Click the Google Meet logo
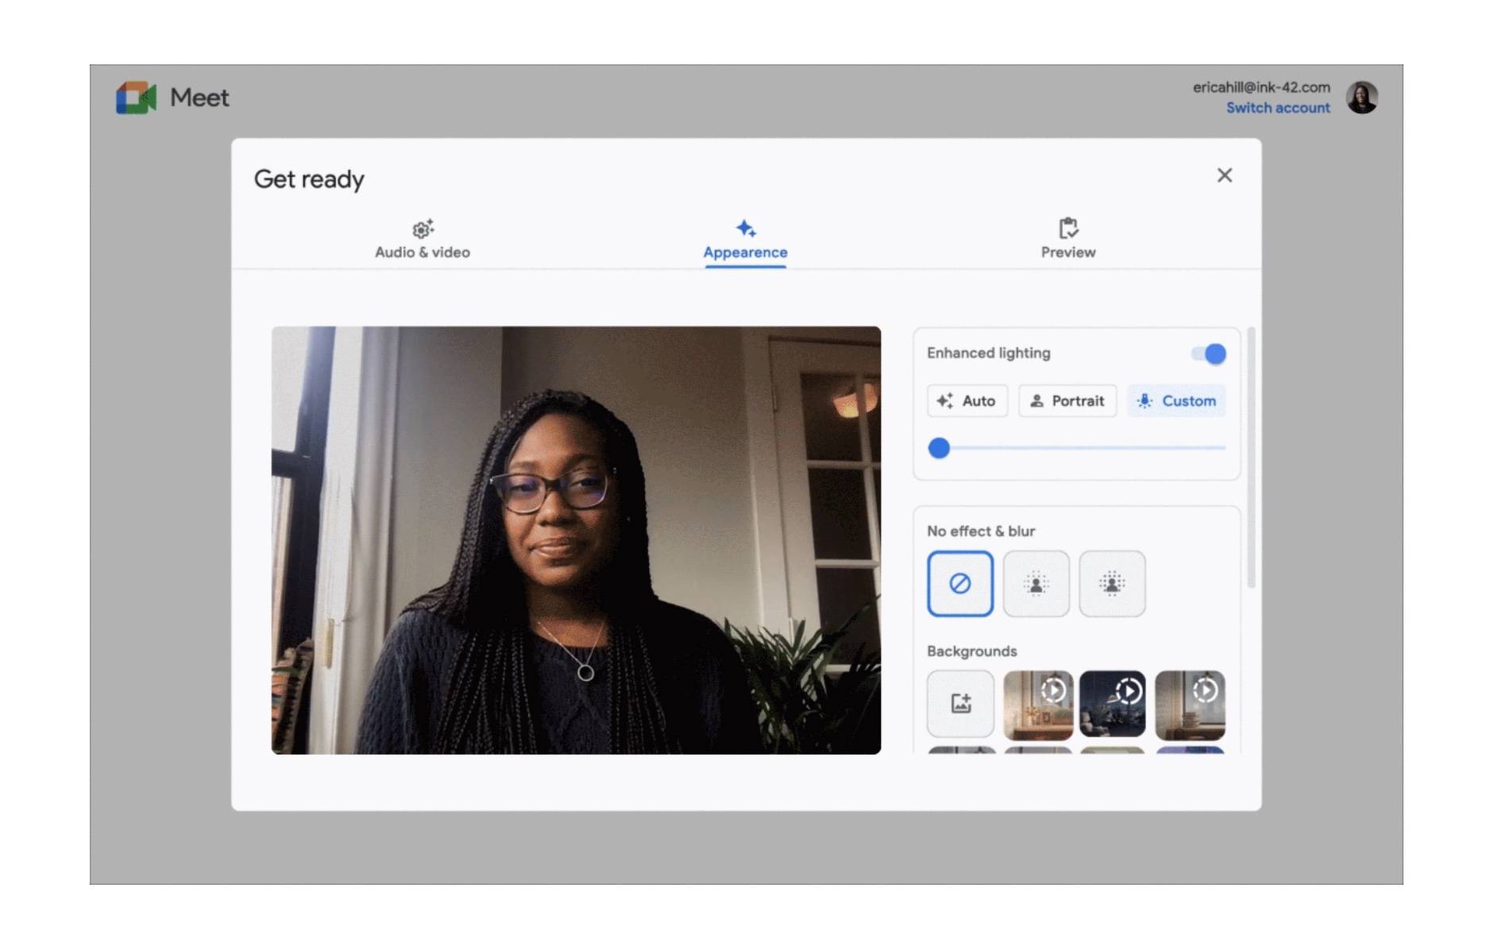The height and width of the screenshot is (942, 1498). tap(137, 98)
